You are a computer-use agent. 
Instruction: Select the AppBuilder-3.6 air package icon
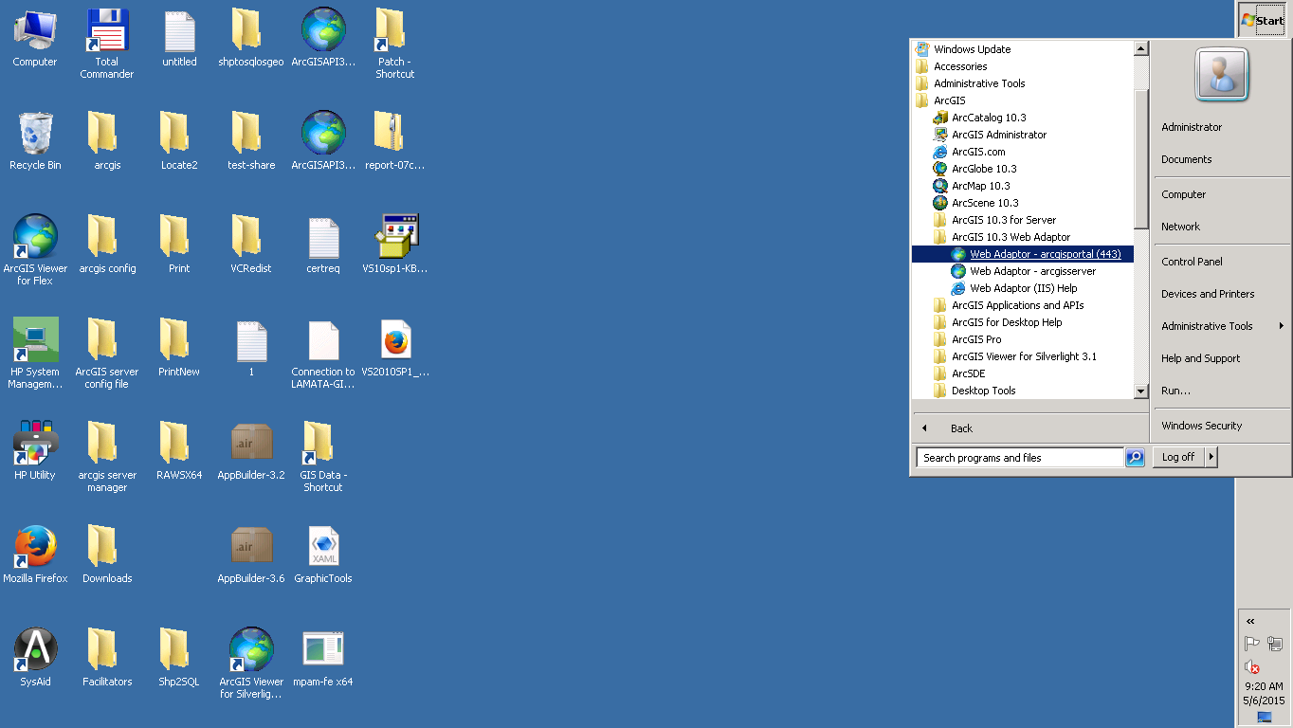click(251, 555)
